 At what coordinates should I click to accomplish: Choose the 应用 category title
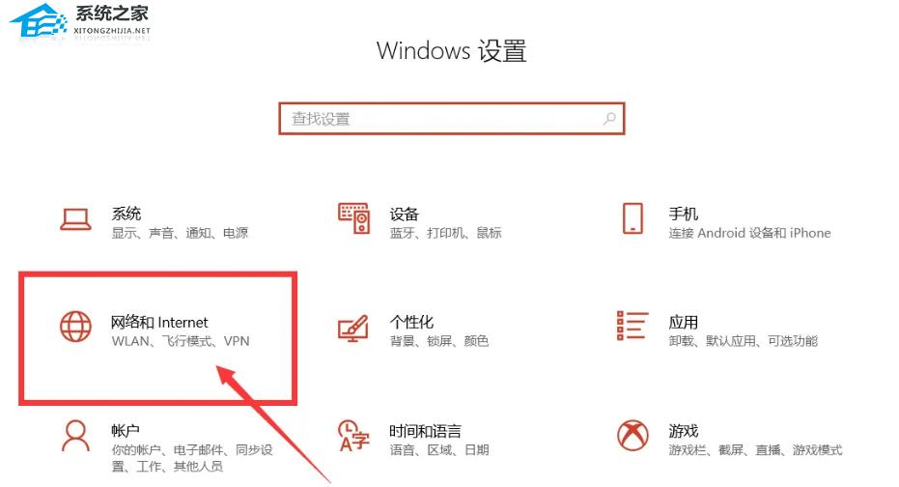click(x=684, y=323)
